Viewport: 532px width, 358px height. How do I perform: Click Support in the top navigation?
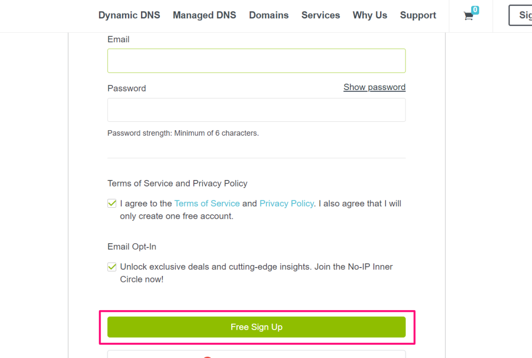(418, 15)
